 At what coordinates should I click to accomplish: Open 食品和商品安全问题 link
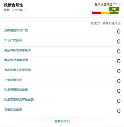click(17, 70)
